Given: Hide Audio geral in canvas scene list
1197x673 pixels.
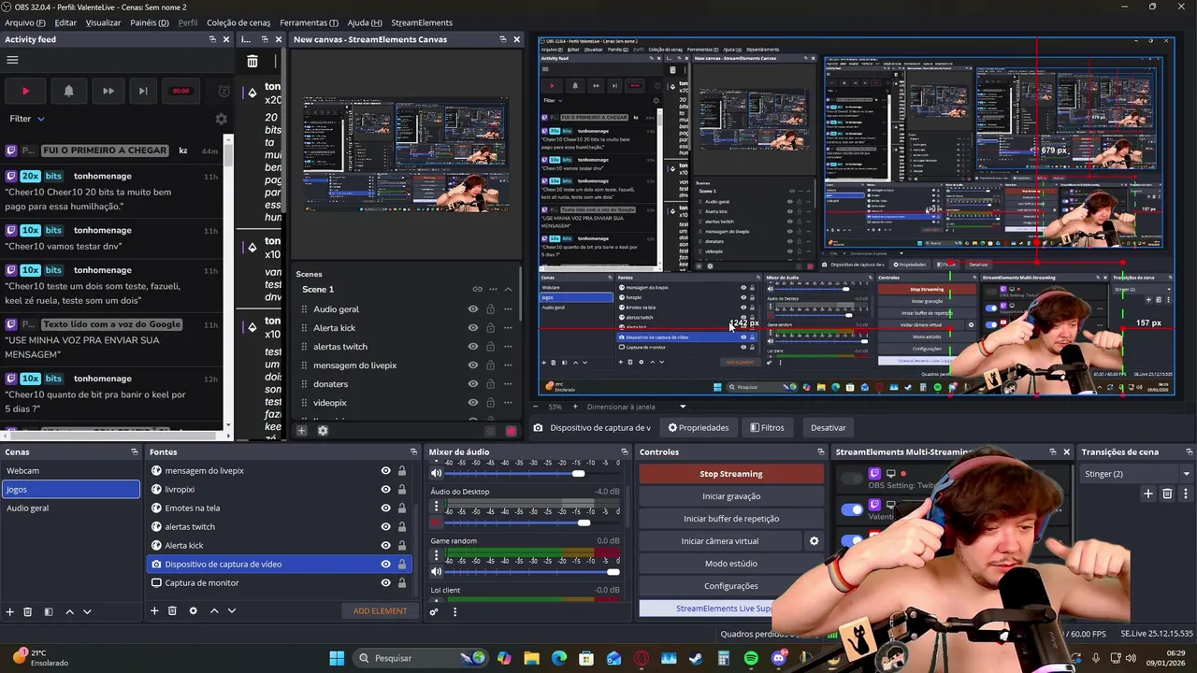Looking at the screenshot, I should tap(473, 309).
